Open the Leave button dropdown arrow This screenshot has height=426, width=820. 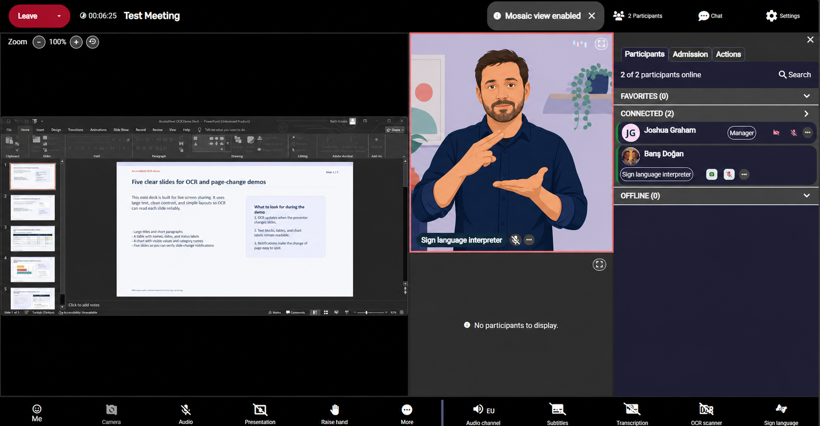tap(59, 16)
